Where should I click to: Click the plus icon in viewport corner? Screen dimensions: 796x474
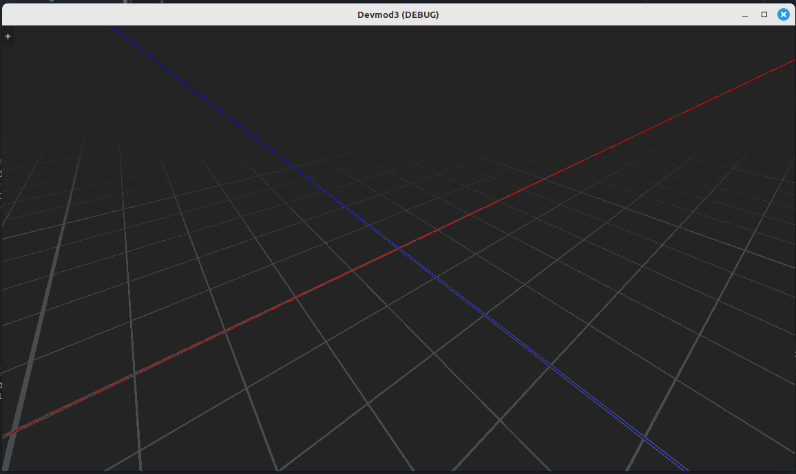pyautogui.click(x=8, y=36)
